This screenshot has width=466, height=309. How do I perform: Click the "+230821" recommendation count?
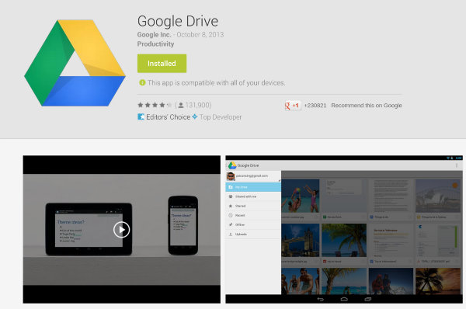point(315,106)
